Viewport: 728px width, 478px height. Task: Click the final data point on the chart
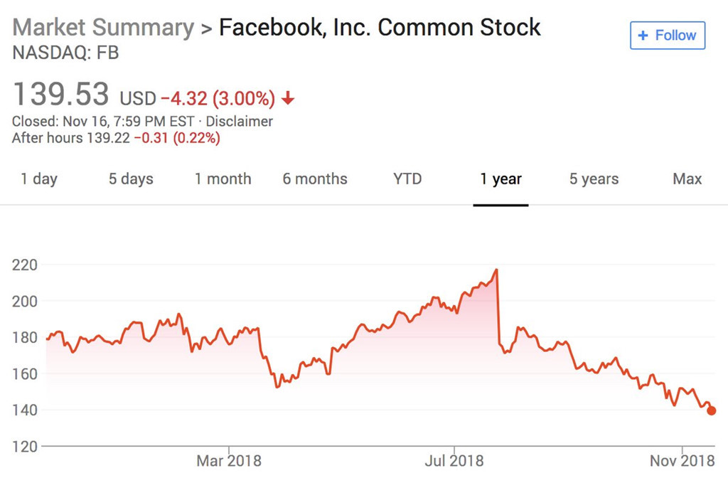point(710,410)
